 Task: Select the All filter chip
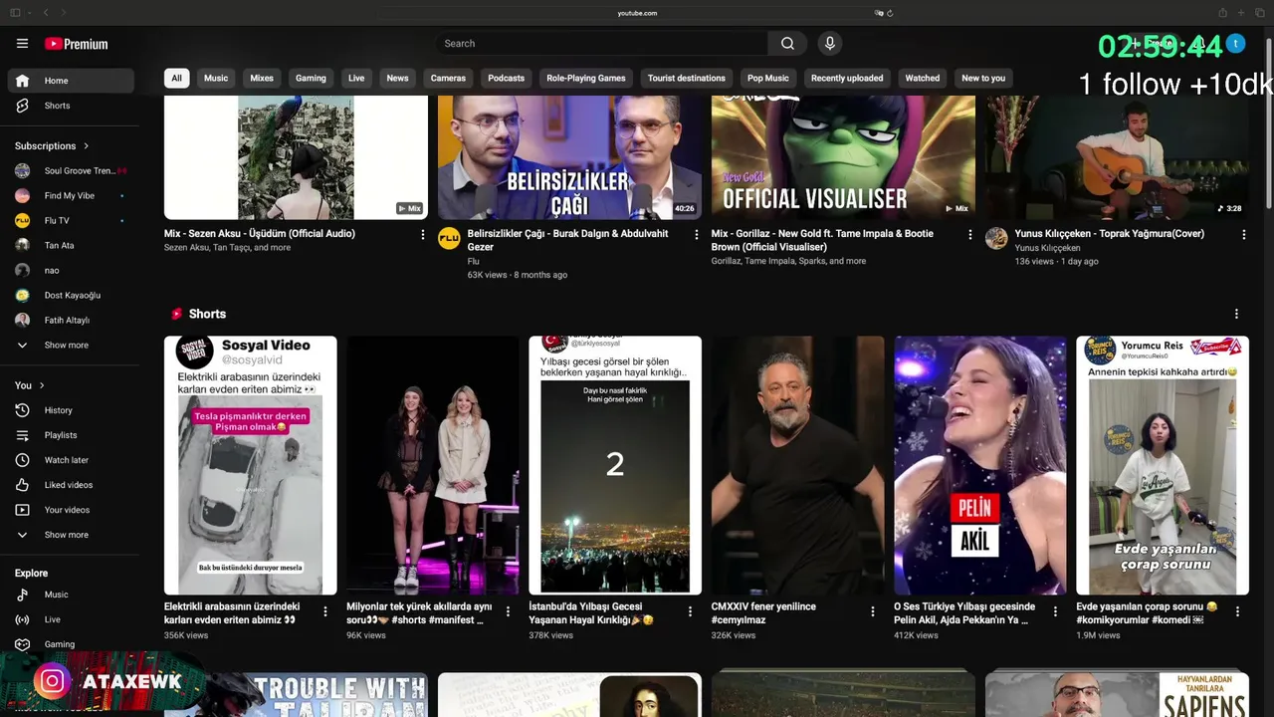tap(176, 78)
